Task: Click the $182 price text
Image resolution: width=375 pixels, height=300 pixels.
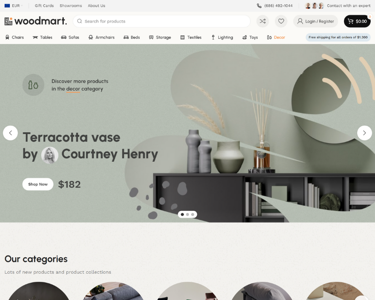Action: [x=69, y=184]
